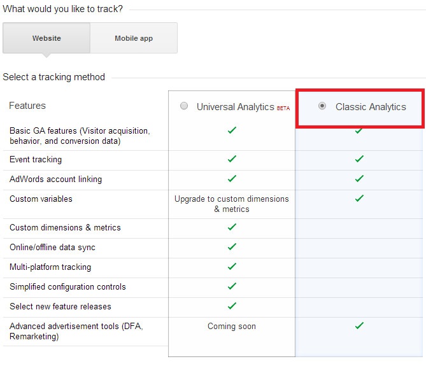Click Universal checkmark for AdWords account linking
The image size is (426, 366).
232,178
